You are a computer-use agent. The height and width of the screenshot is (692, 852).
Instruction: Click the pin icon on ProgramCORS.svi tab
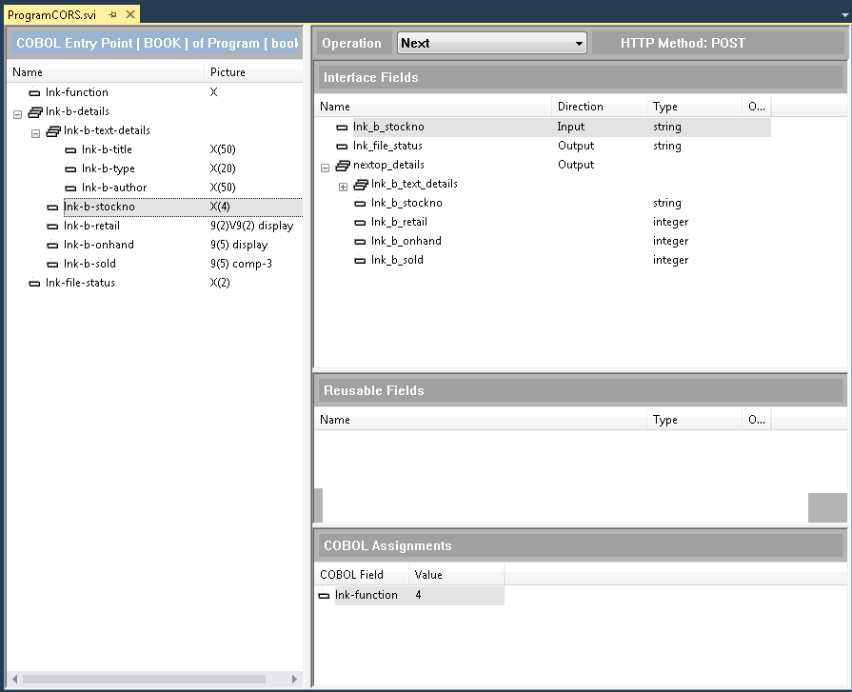point(112,15)
